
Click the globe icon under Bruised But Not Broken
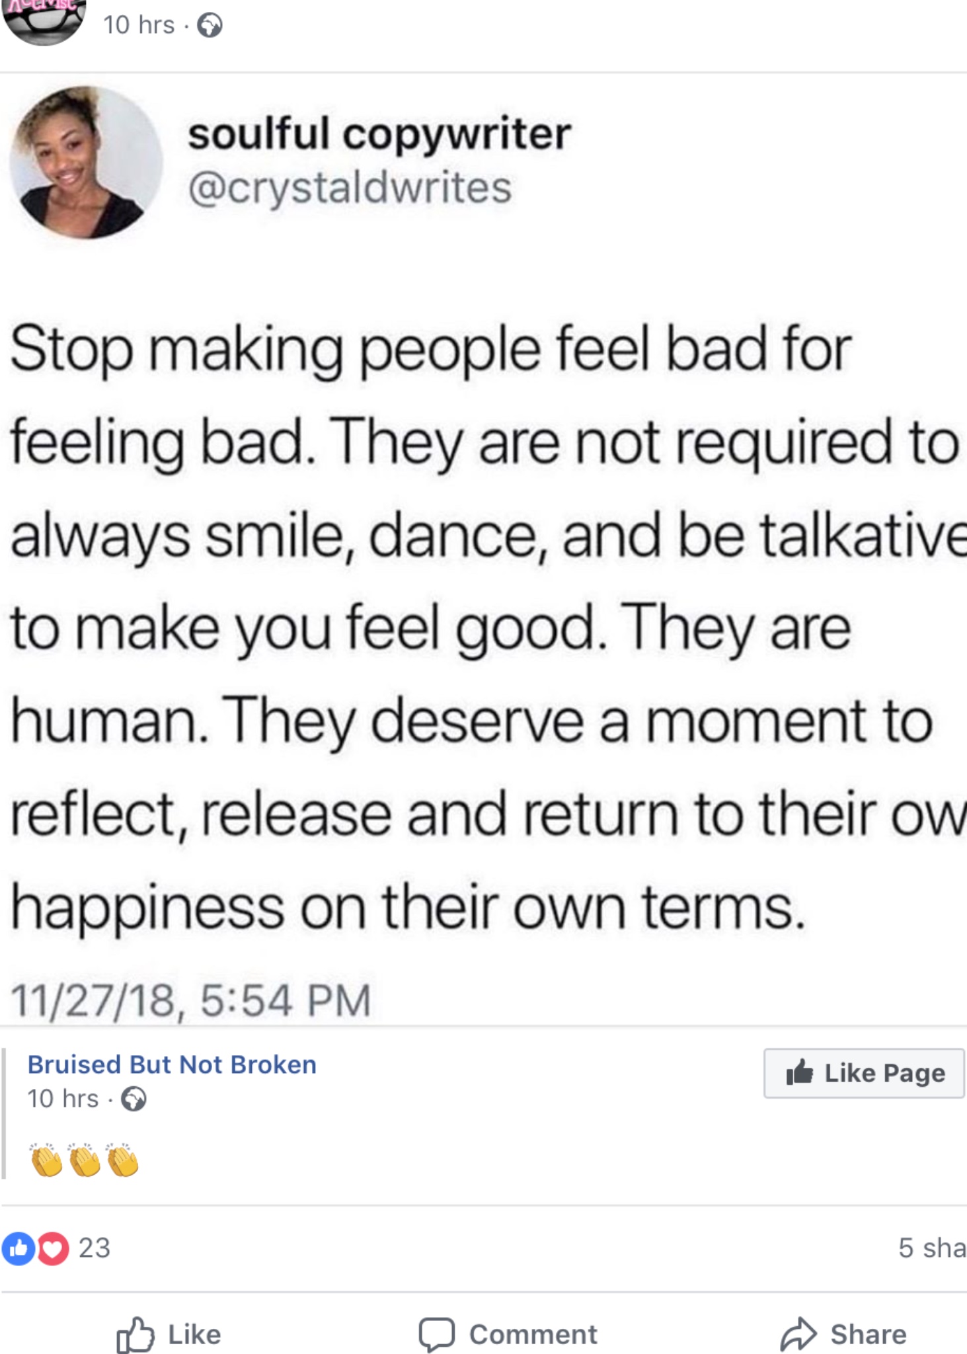click(x=135, y=1099)
